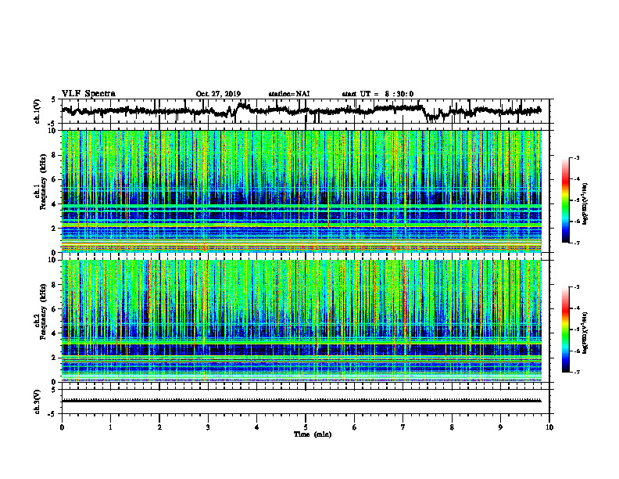Select the date "Oct. 27, 2019"
The height and width of the screenshot is (479, 619).
click(x=218, y=94)
